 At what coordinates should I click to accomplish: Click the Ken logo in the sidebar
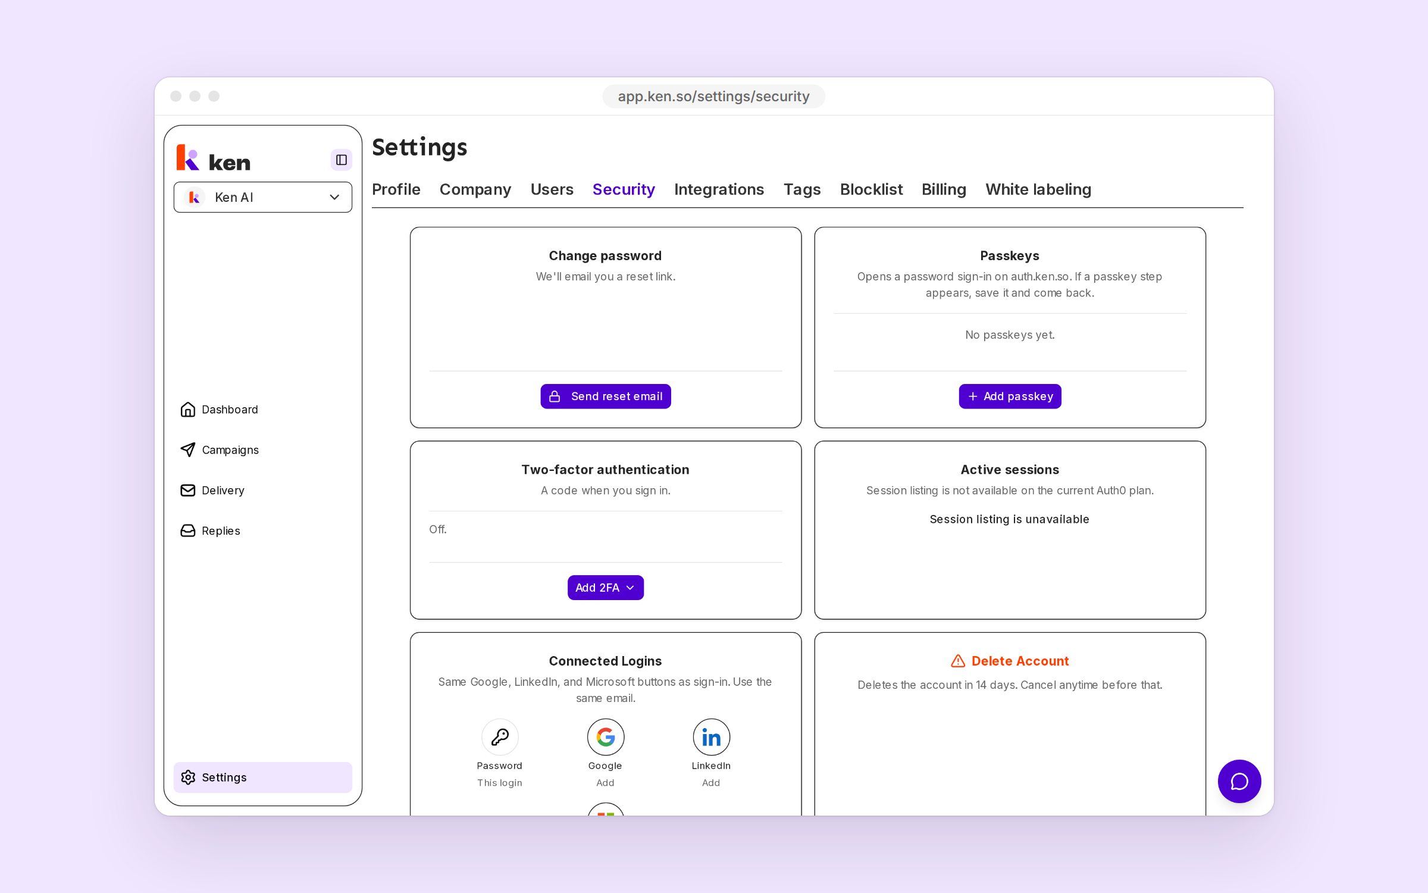click(x=214, y=158)
